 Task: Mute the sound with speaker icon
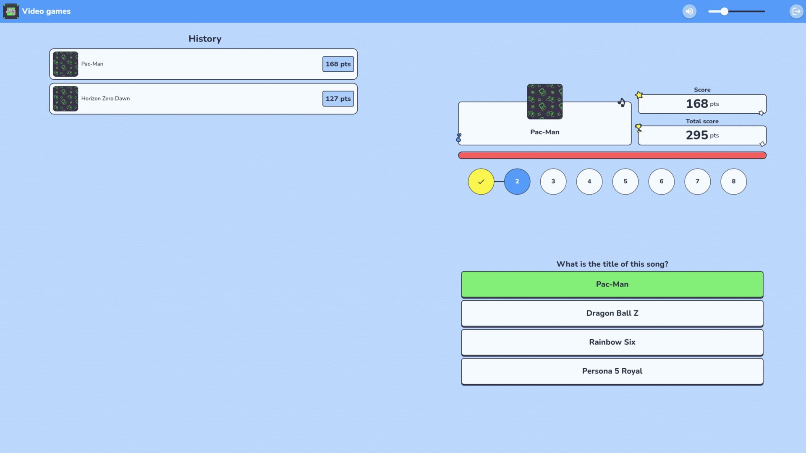click(689, 11)
